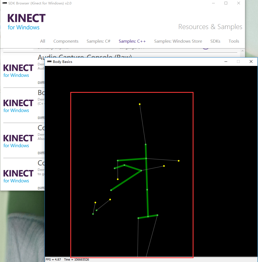Click the FPS counter in the status bar
The image size is (258, 262).
click(x=53, y=260)
